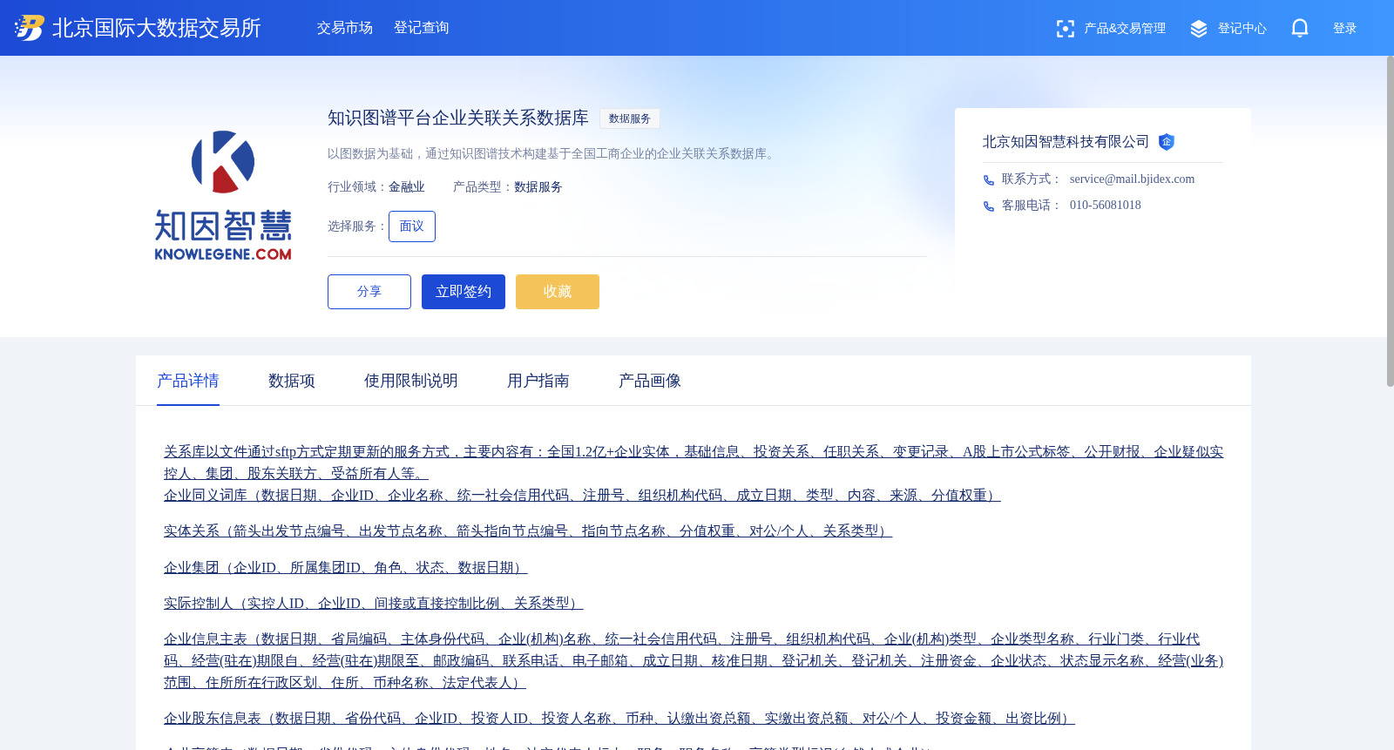Switch to the 产品画像 tab
The height and width of the screenshot is (750, 1394).
click(650, 381)
